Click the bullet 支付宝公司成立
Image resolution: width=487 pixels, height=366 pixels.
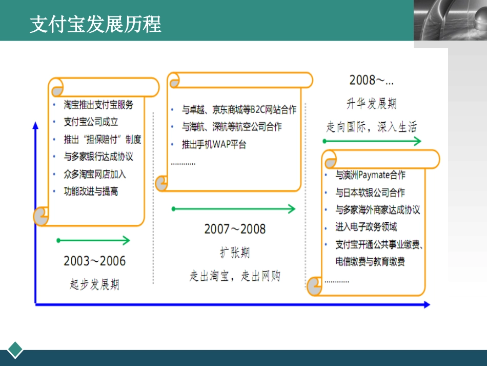pyautogui.click(x=91, y=122)
